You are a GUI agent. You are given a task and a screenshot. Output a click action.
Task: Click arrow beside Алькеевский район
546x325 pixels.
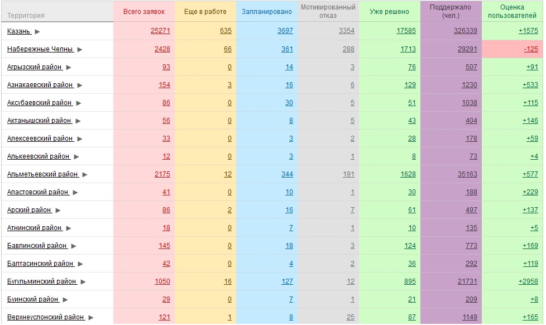76,157
